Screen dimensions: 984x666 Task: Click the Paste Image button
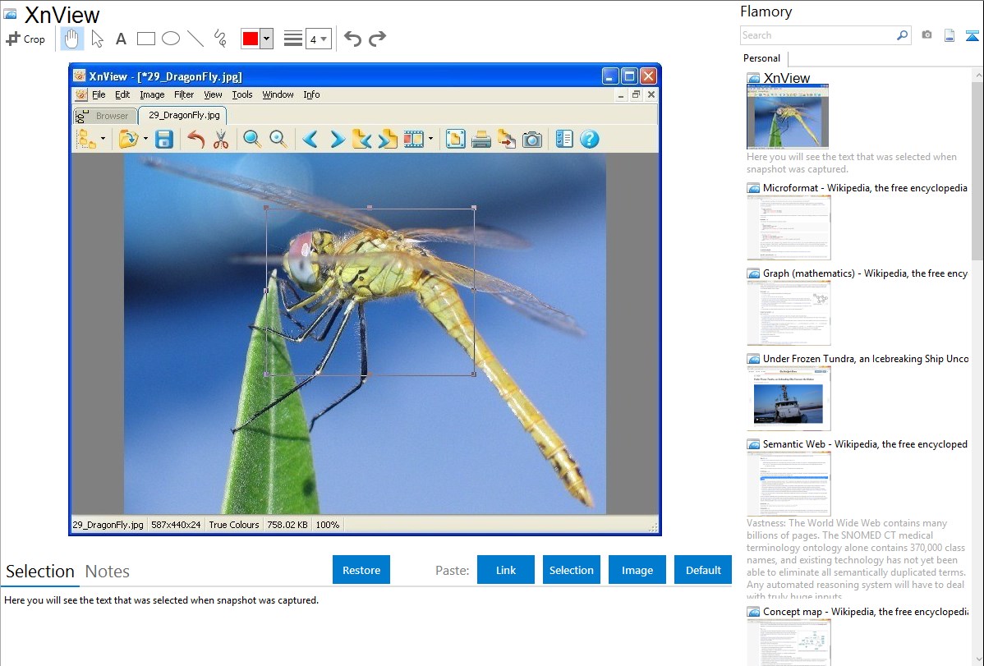pyautogui.click(x=637, y=570)
